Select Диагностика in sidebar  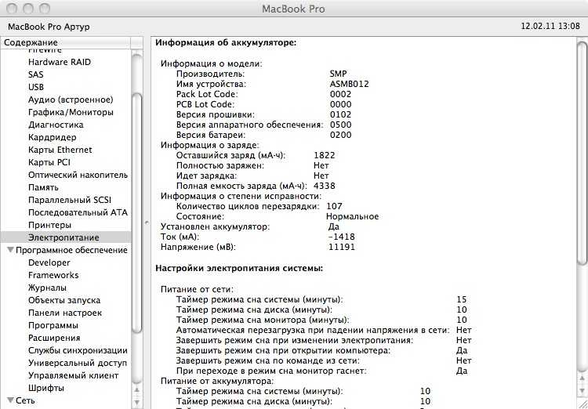coord(56,125)
